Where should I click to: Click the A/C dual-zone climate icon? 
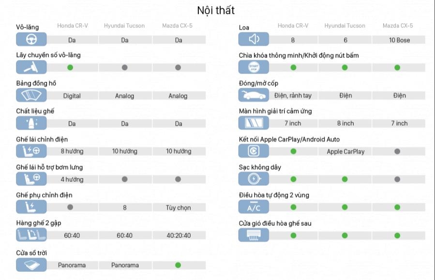(254, 207)
